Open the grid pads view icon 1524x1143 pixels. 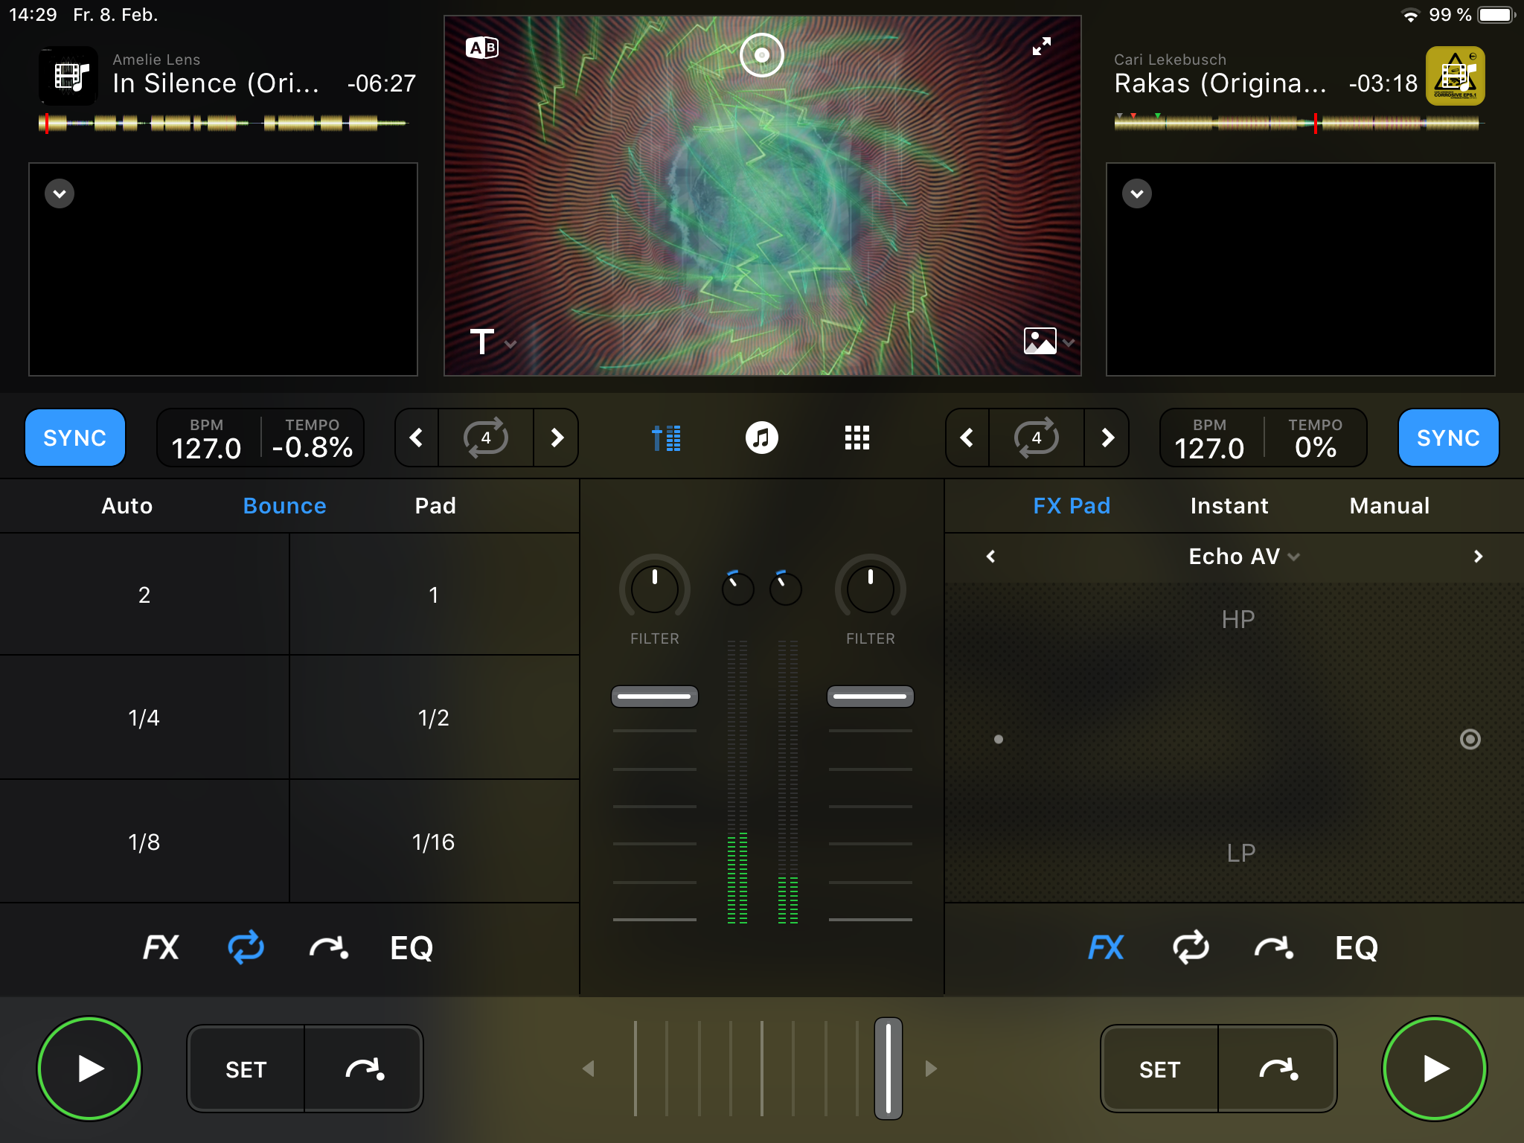click(857, 438)
